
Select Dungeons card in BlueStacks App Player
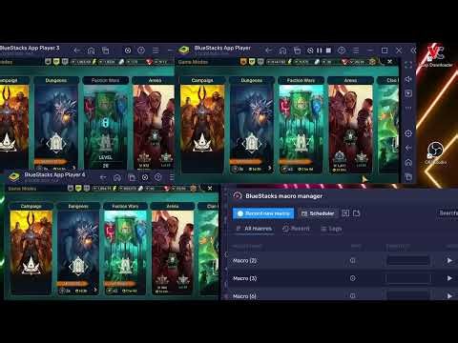coord(251,125)
